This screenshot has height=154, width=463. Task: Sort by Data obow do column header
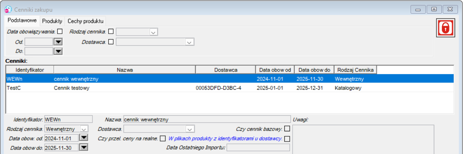pos(314,70)
